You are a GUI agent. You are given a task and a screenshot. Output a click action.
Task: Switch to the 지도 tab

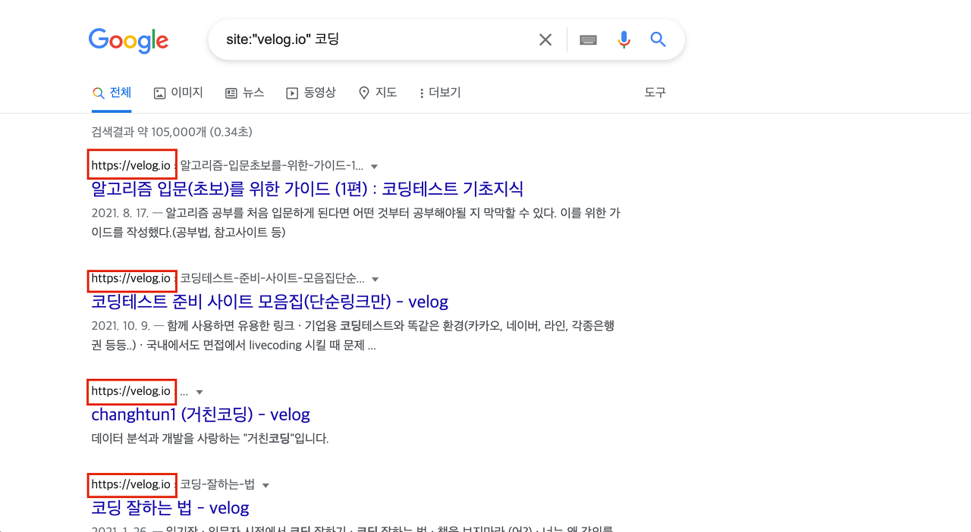tap(377, 92)
